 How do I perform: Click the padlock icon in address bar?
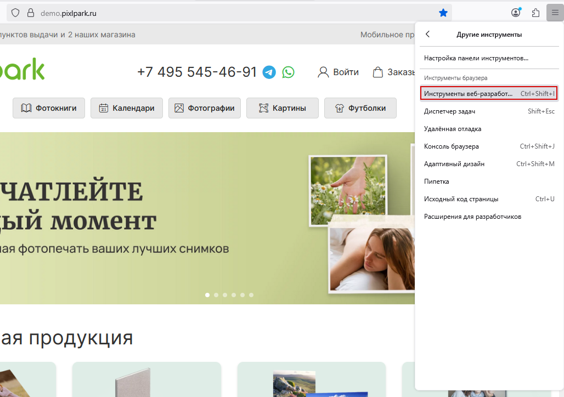click(31, 13)
